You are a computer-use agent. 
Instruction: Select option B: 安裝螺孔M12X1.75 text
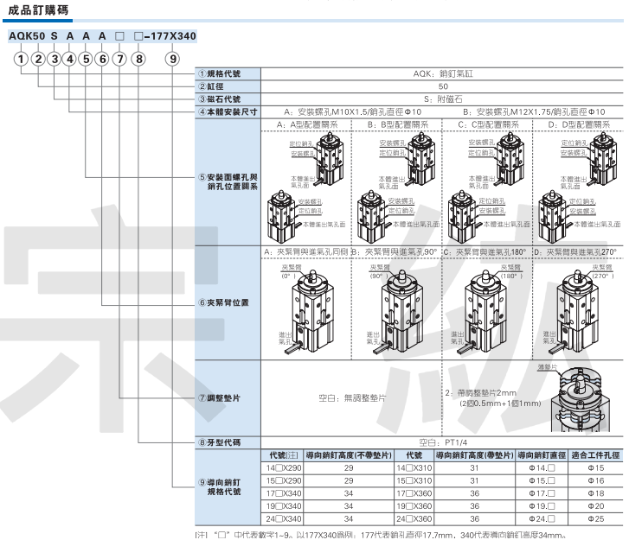534,112
